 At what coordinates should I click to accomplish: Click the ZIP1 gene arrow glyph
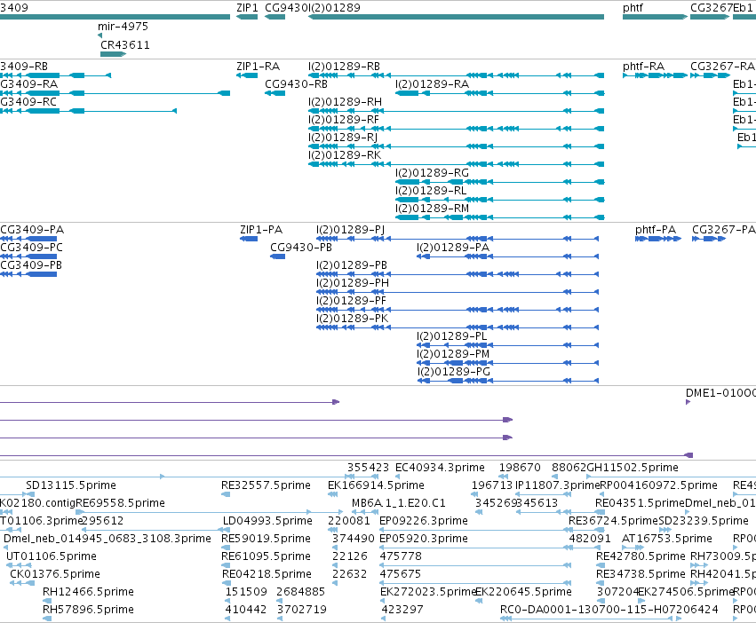[247, 17]
